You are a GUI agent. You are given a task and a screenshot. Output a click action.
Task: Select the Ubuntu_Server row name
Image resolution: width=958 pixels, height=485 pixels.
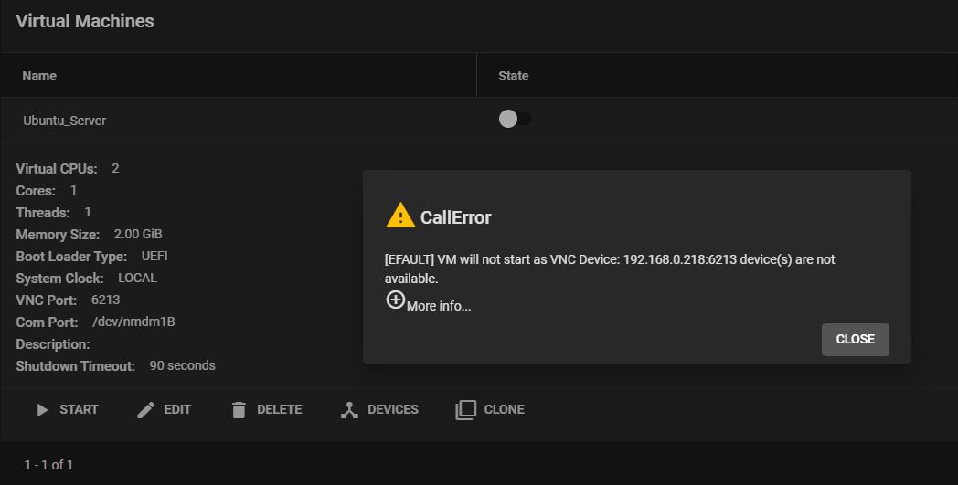click(65, 121)
